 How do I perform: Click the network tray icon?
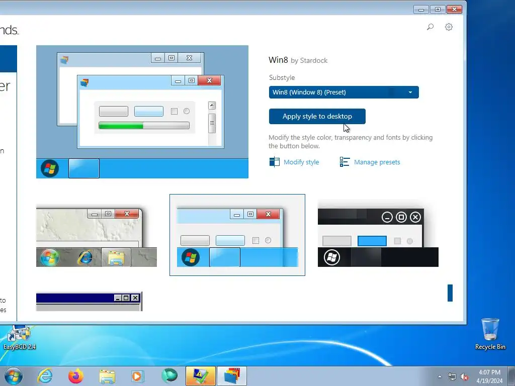coord(452,377)
